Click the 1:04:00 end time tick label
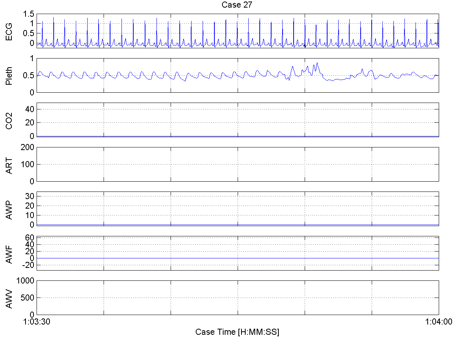457x342 pixels. [x=439, y=322]
